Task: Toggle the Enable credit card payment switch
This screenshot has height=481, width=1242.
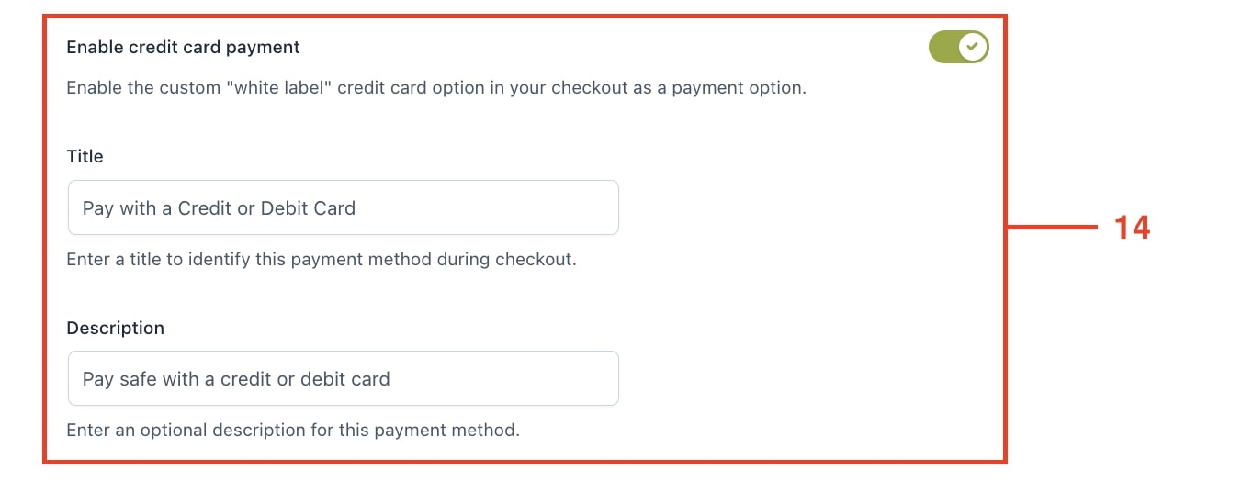Action: pos(958,47)
